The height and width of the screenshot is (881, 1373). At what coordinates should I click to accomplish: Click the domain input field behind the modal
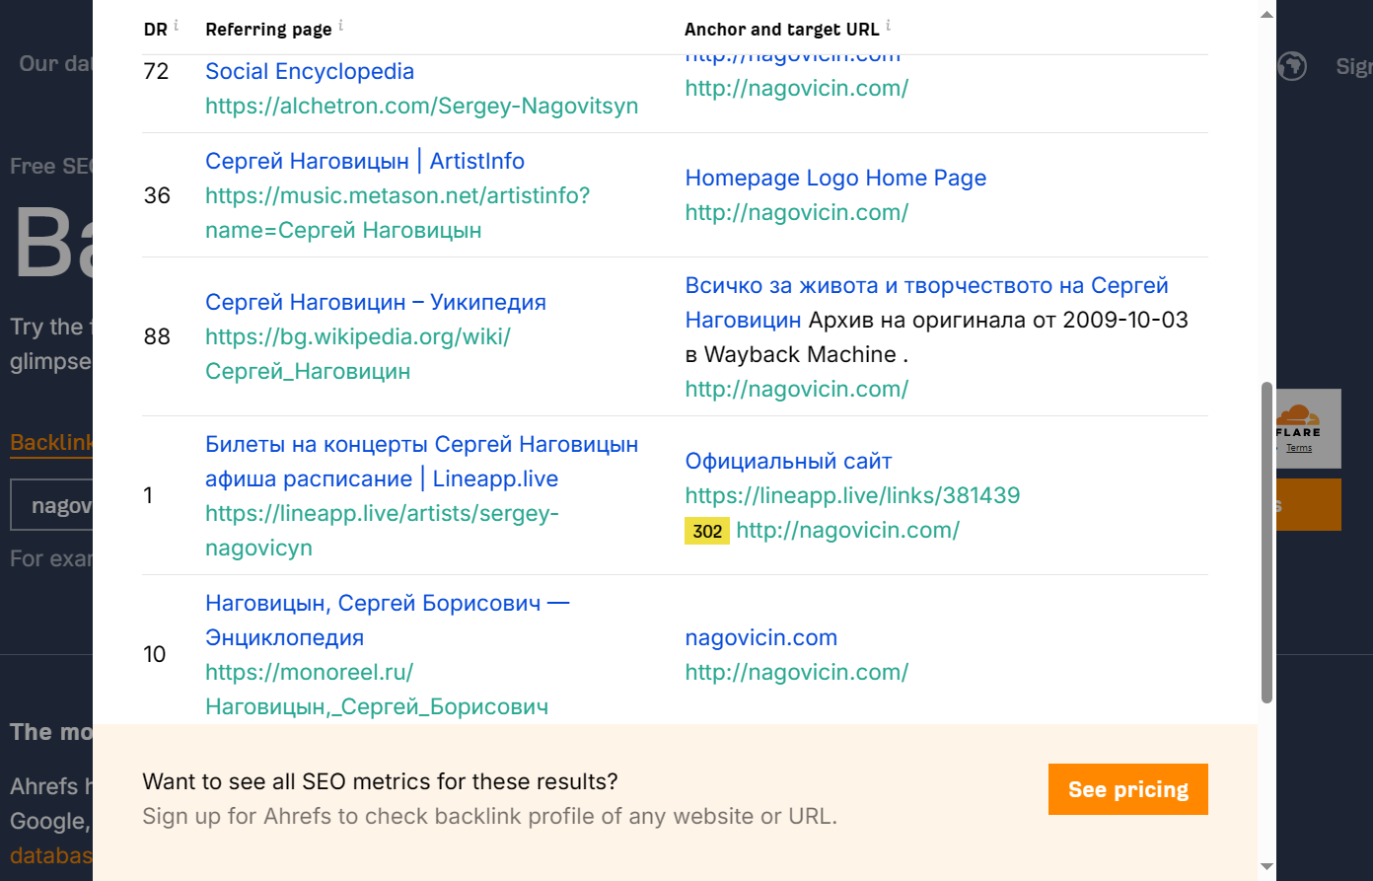pyautogui.click(x=51, y=506)
